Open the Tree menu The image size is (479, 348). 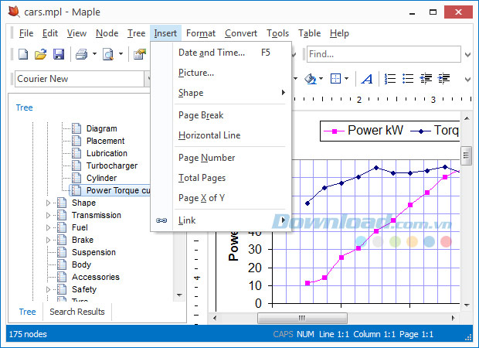(x=136, y=33)
